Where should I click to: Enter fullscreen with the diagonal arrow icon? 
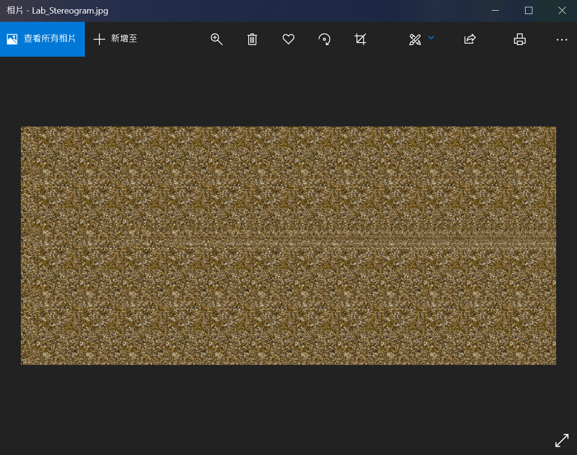(562, 440)
